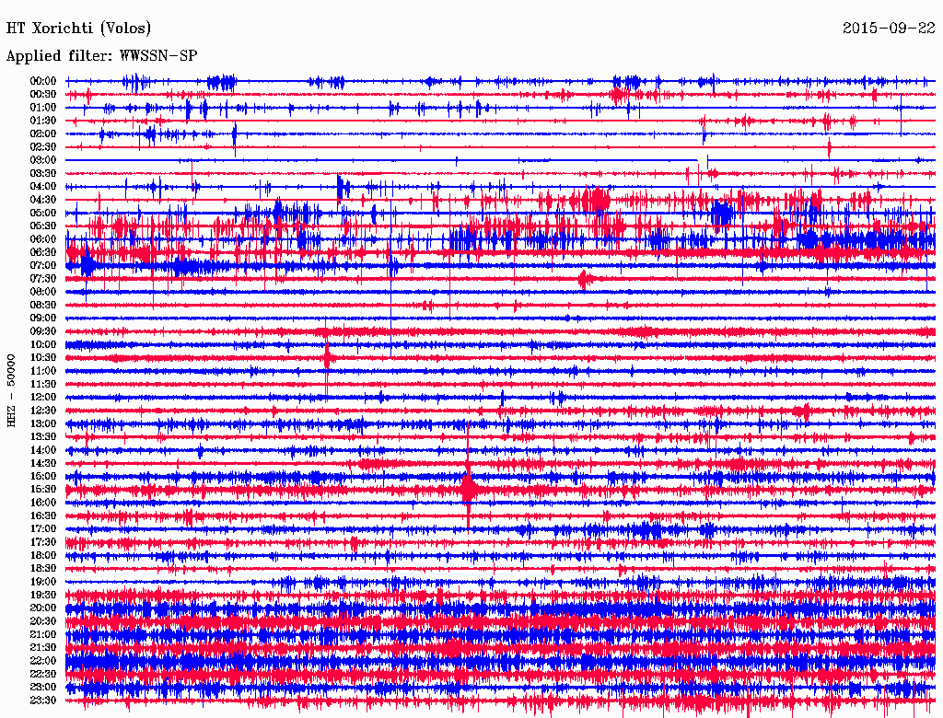Click the 10:30 time label
The width and height of the screenshot is (943, 718).
point(43,358)
